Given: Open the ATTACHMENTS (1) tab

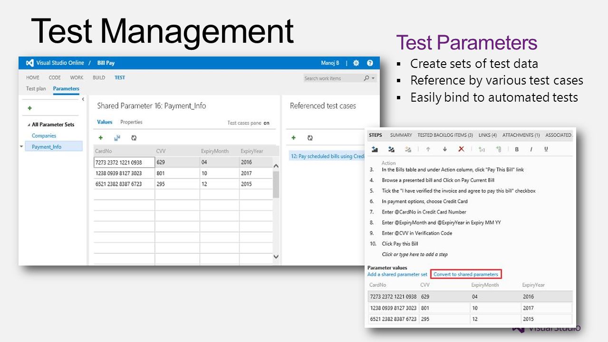Looking at the screenshot, I should point(521,135).
